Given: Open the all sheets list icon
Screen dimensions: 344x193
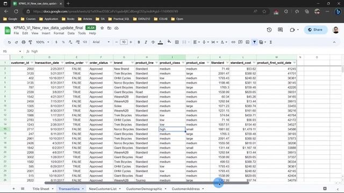Looking at the screenshot, I should coord(23,189).
